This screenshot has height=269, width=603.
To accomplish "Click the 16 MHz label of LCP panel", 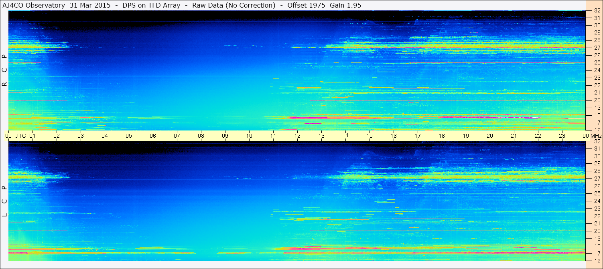I will click(x=597, y=261).
